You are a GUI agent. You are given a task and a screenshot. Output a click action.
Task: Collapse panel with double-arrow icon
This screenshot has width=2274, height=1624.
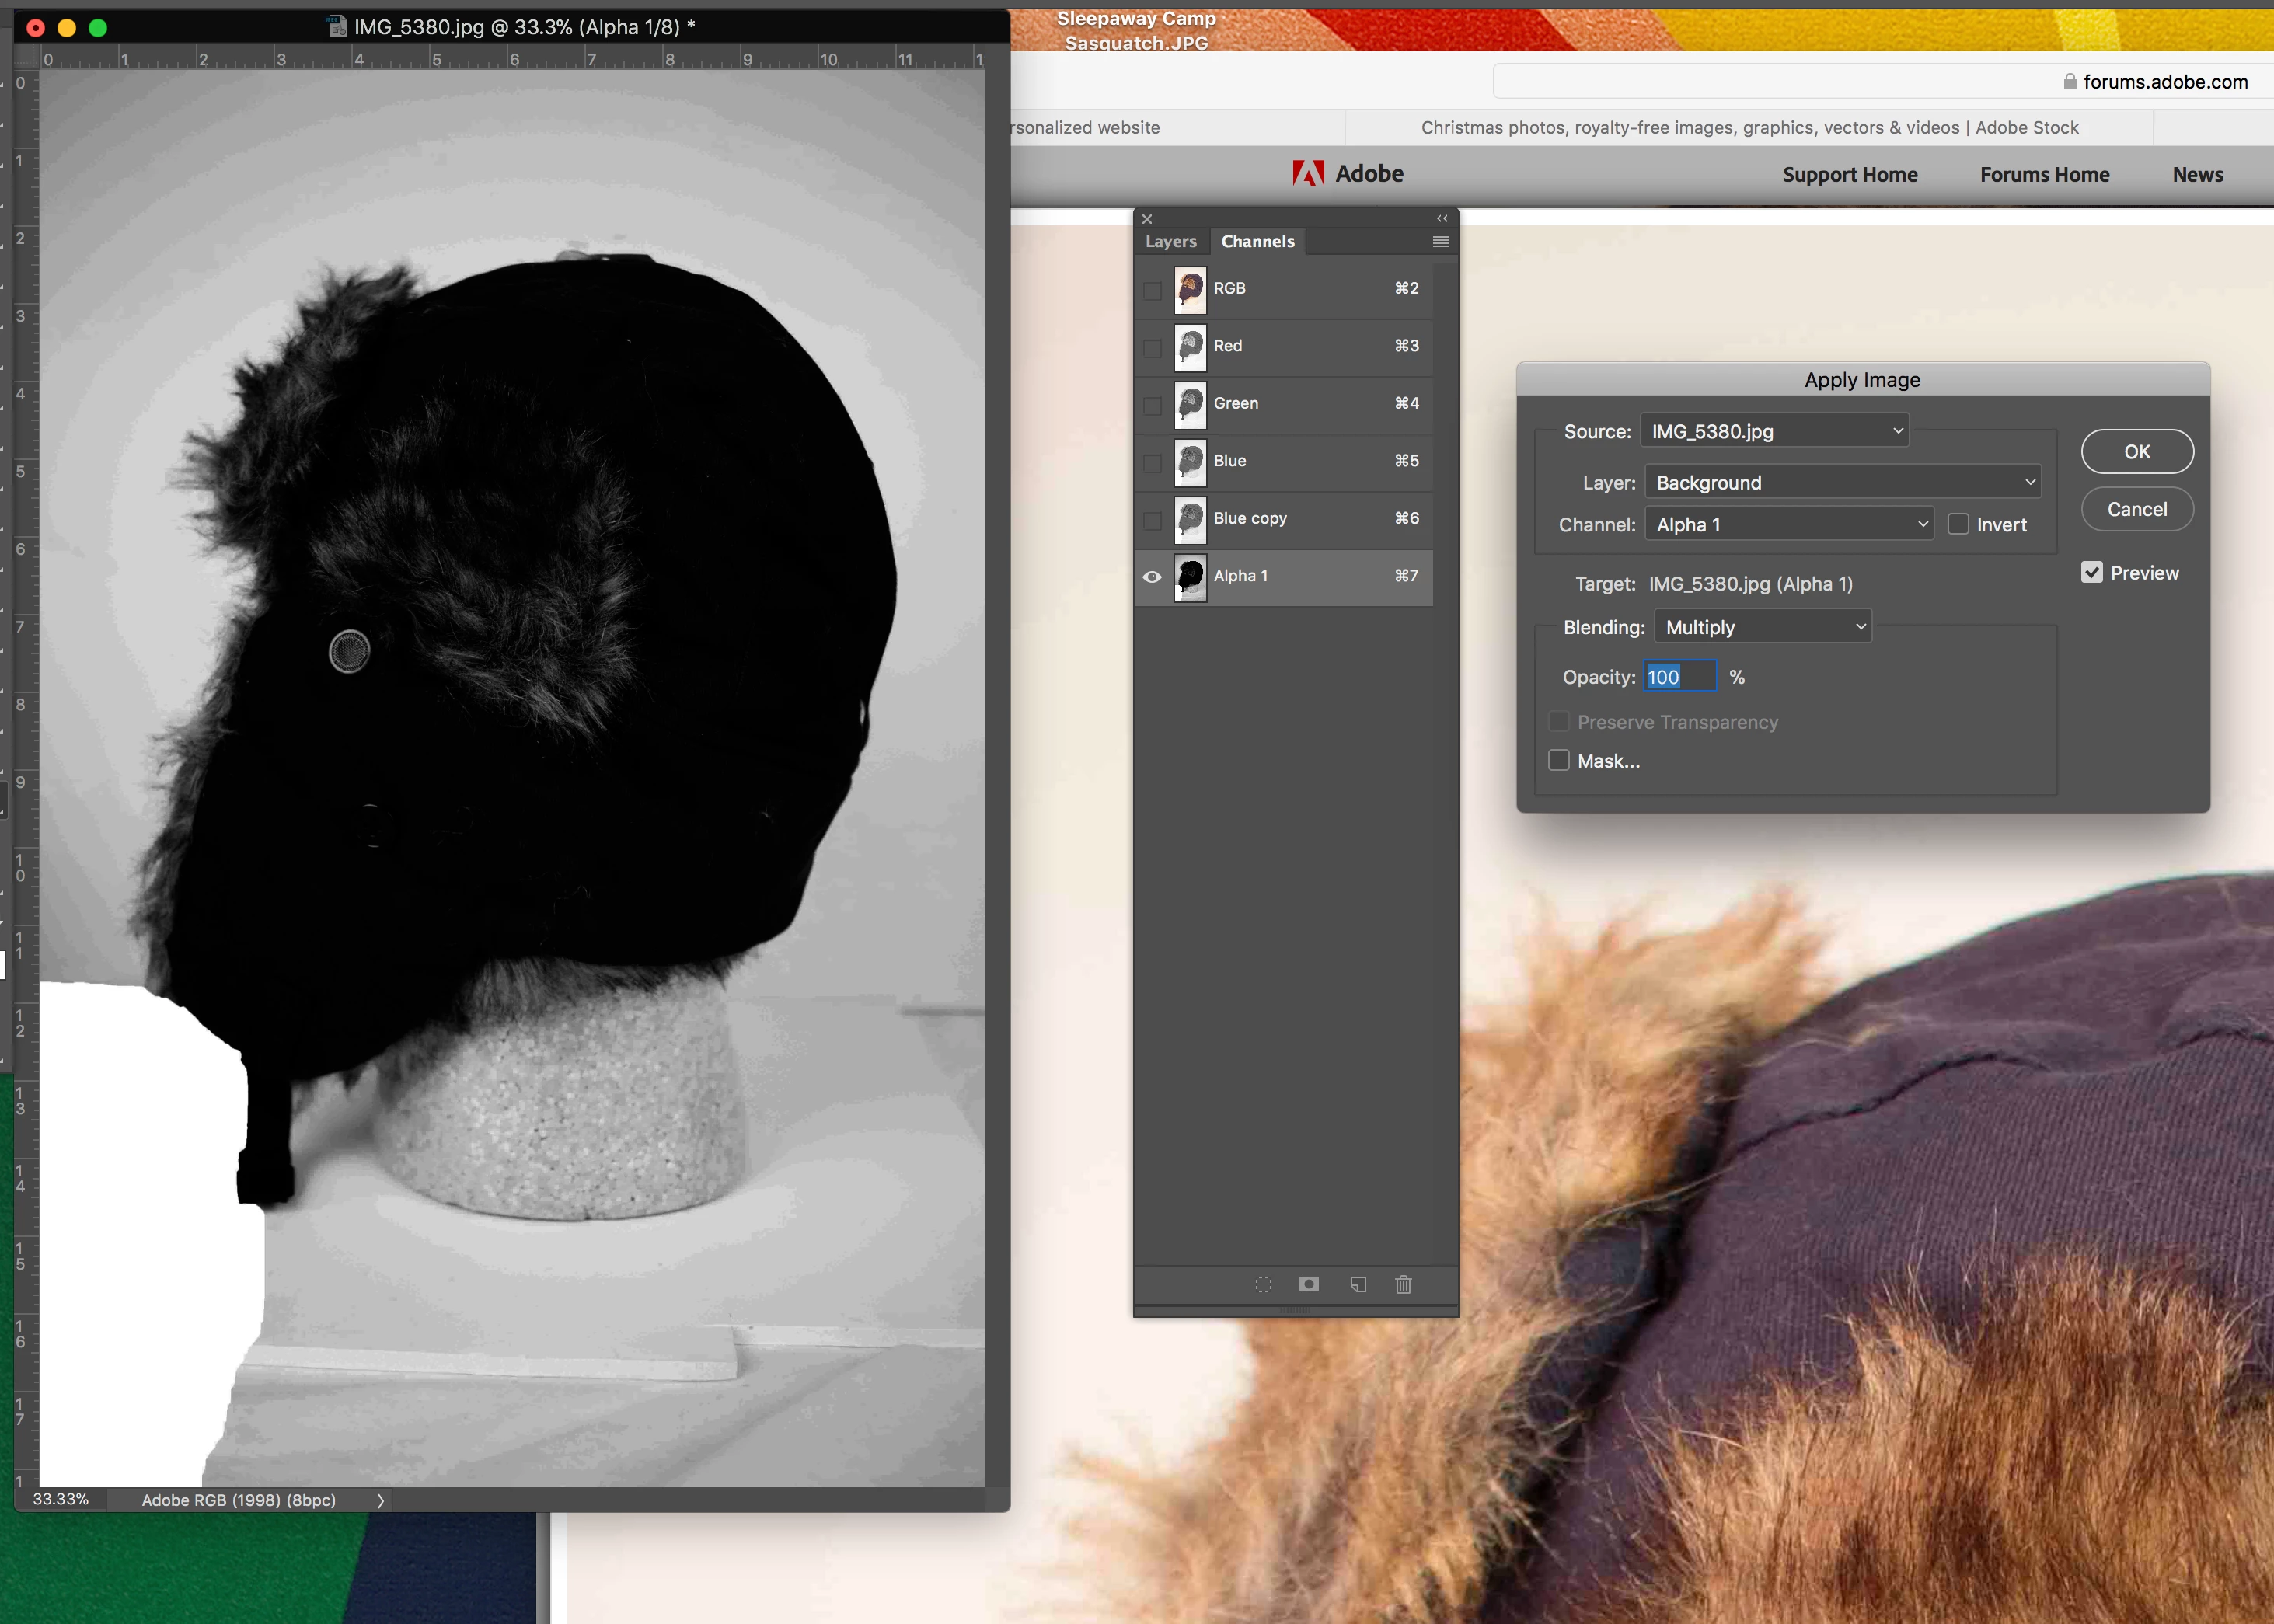[x=1442, y=218]
